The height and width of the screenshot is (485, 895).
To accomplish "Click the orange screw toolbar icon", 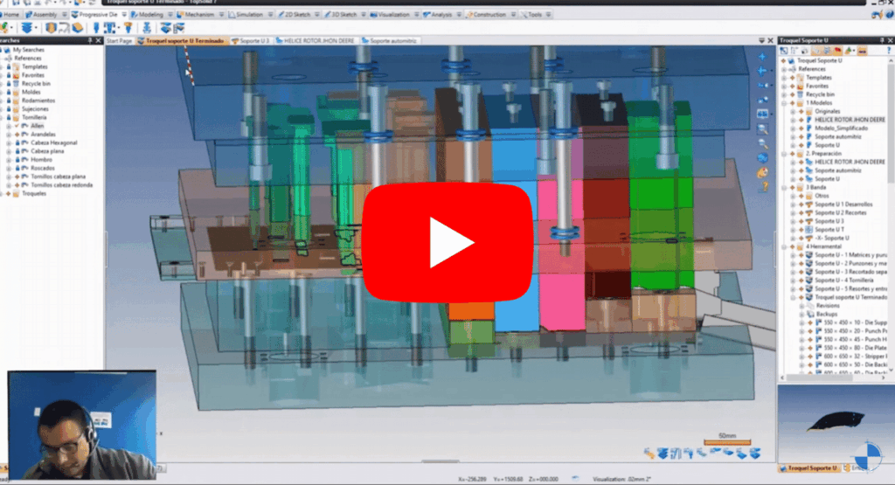I will [x=128, y=28].
